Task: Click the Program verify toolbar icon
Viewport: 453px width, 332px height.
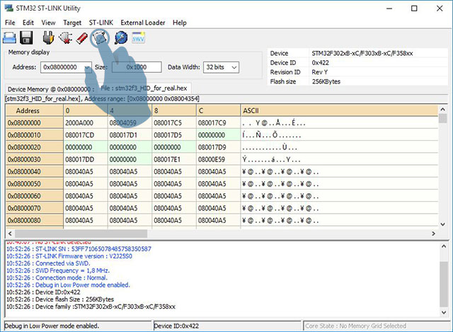Action: coord(101,38)
